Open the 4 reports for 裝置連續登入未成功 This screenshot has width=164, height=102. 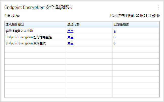point(115,31)
